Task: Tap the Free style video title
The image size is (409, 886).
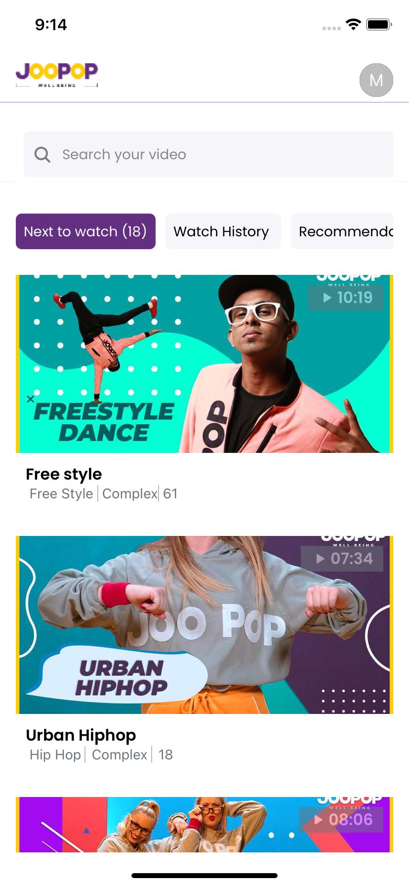Action: [64, 474]
